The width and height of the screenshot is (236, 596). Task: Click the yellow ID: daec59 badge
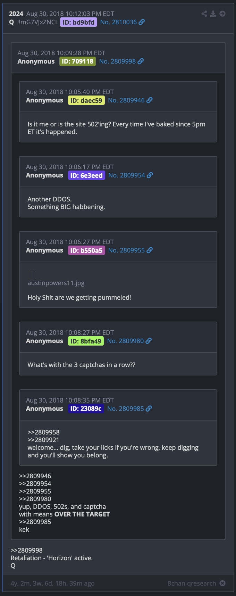click(x=86, y=100)
